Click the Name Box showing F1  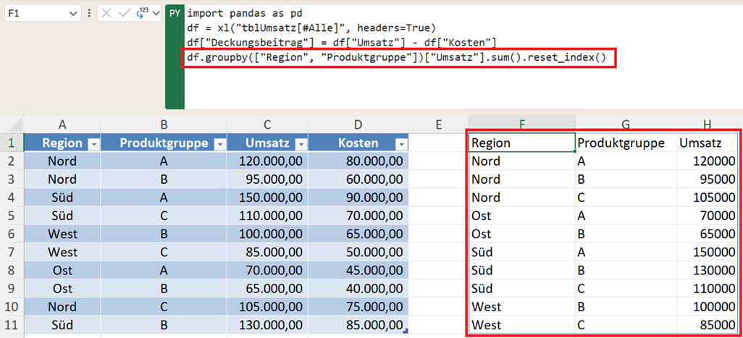click(x=35, y=14)
